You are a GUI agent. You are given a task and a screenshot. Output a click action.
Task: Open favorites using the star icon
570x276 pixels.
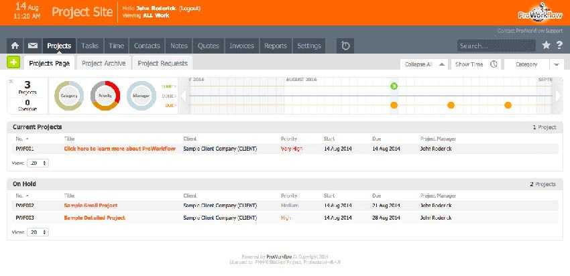coord(547,46)
